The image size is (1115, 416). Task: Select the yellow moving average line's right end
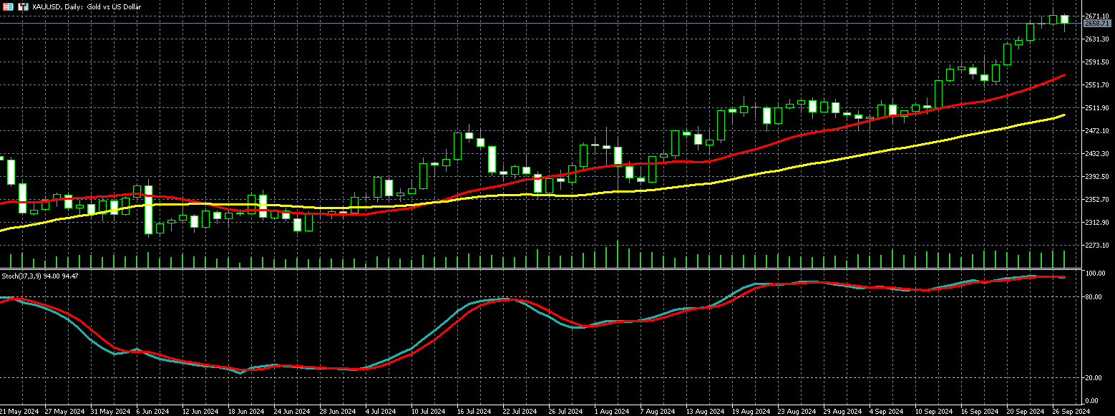[x=1063, y=115]
